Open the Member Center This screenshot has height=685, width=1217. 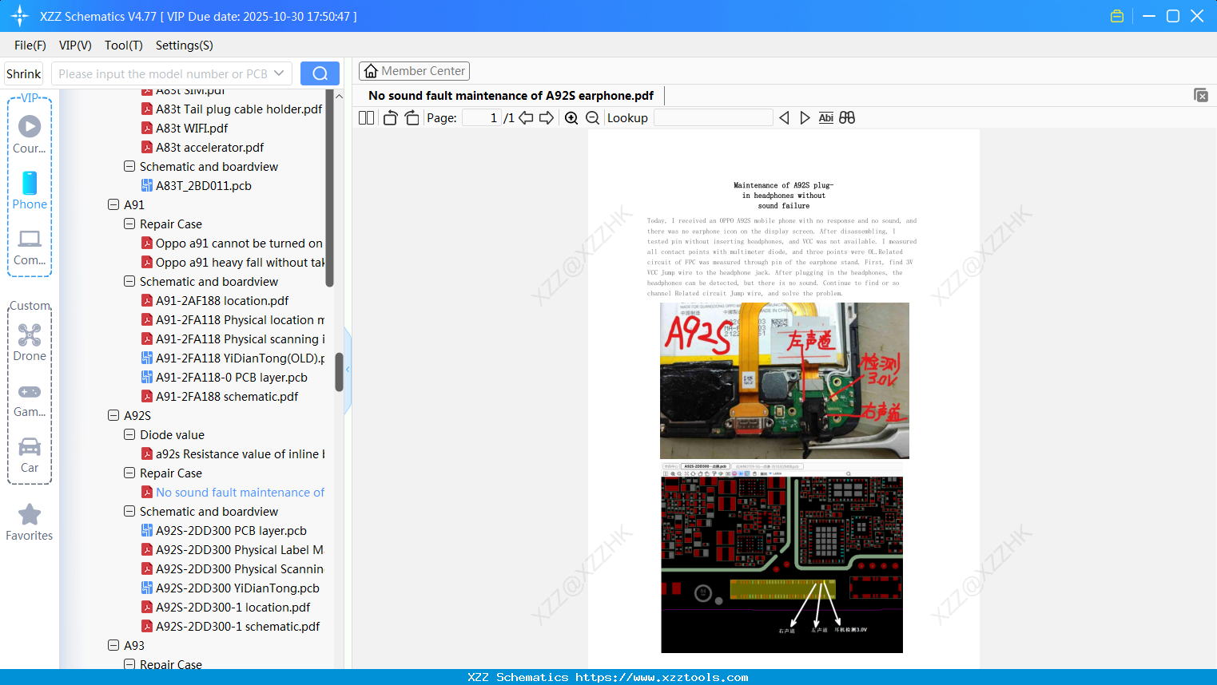click(414, 71)
